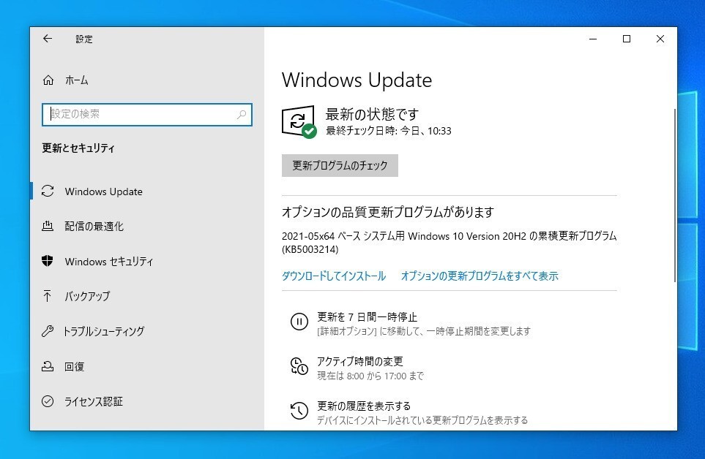Click the 最新の状態です status heading
The height and width of the screenshot is (459, 705).
[373, 115]
